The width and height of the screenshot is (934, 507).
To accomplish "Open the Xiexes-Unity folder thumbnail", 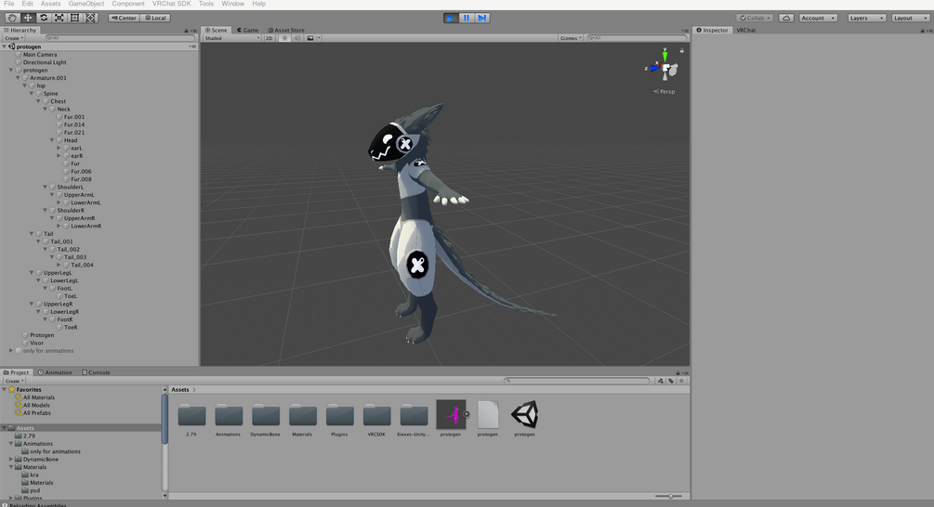I will pos(414,415).
